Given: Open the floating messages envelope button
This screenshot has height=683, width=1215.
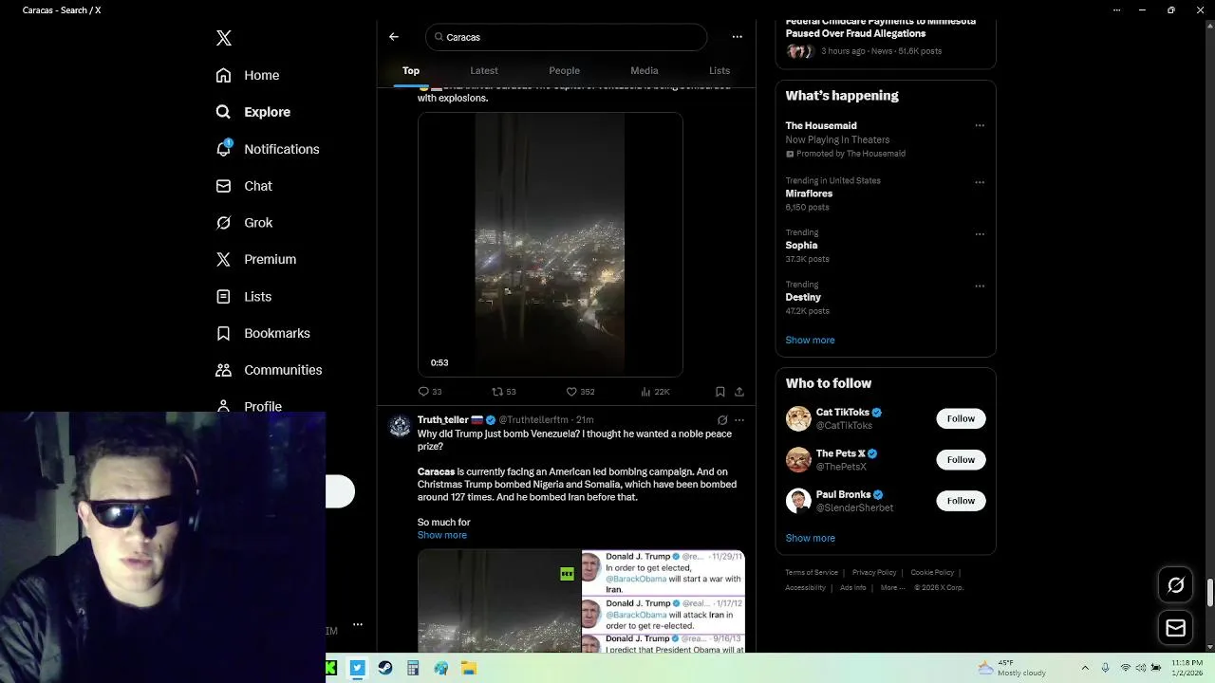Looking at the screenshot, I should [1176, 628].
